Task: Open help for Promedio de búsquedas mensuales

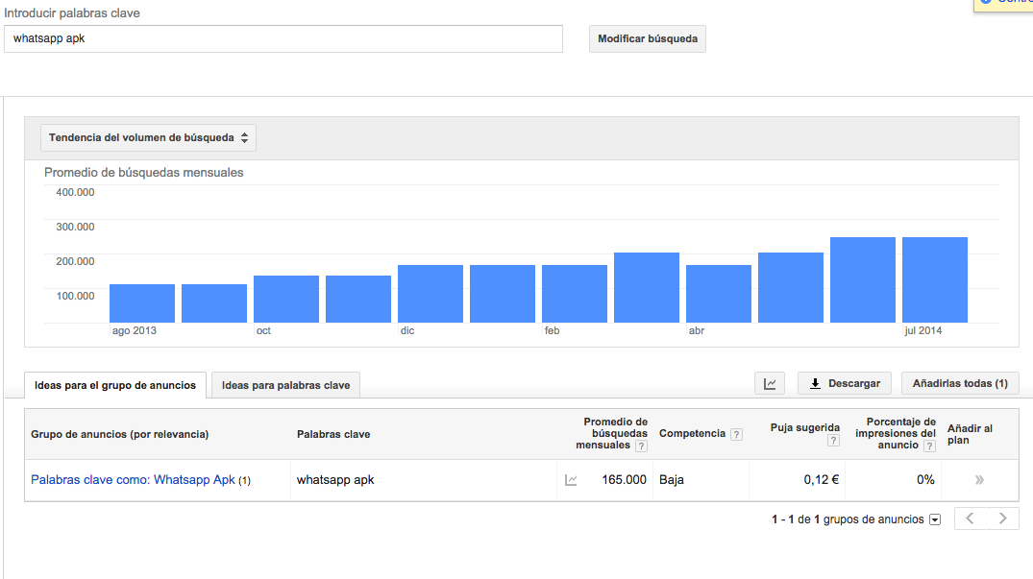Action: click(x=641, y=446)
